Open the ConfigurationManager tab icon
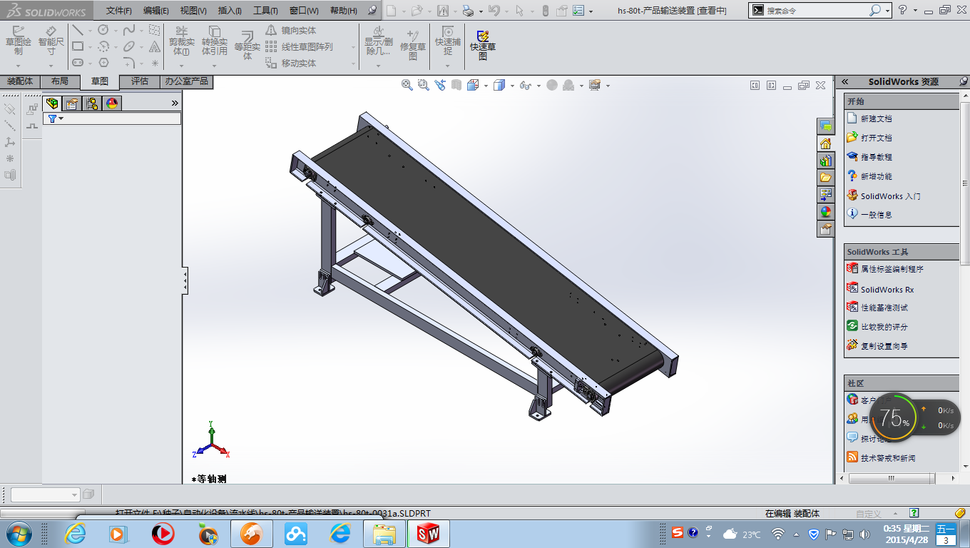The height and width of the screenshot is (548, 970). [x=92, y=103]
